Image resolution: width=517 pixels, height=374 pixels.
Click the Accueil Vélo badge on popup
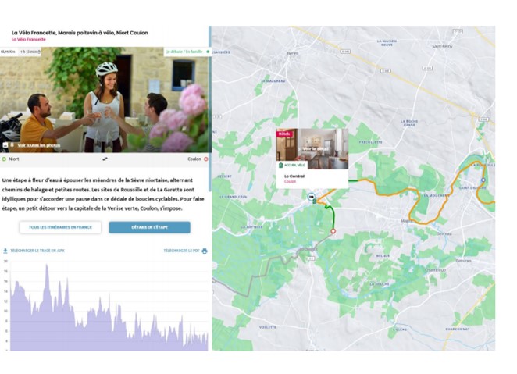[292, 165]
